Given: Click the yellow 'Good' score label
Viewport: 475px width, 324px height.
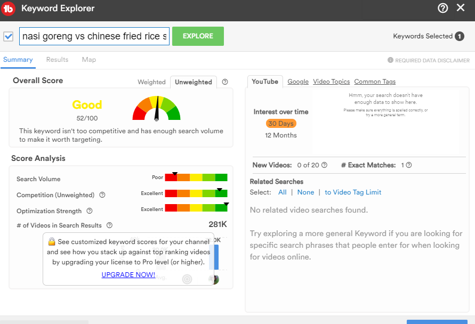Looking at the screenshot, I should (87, 105).
